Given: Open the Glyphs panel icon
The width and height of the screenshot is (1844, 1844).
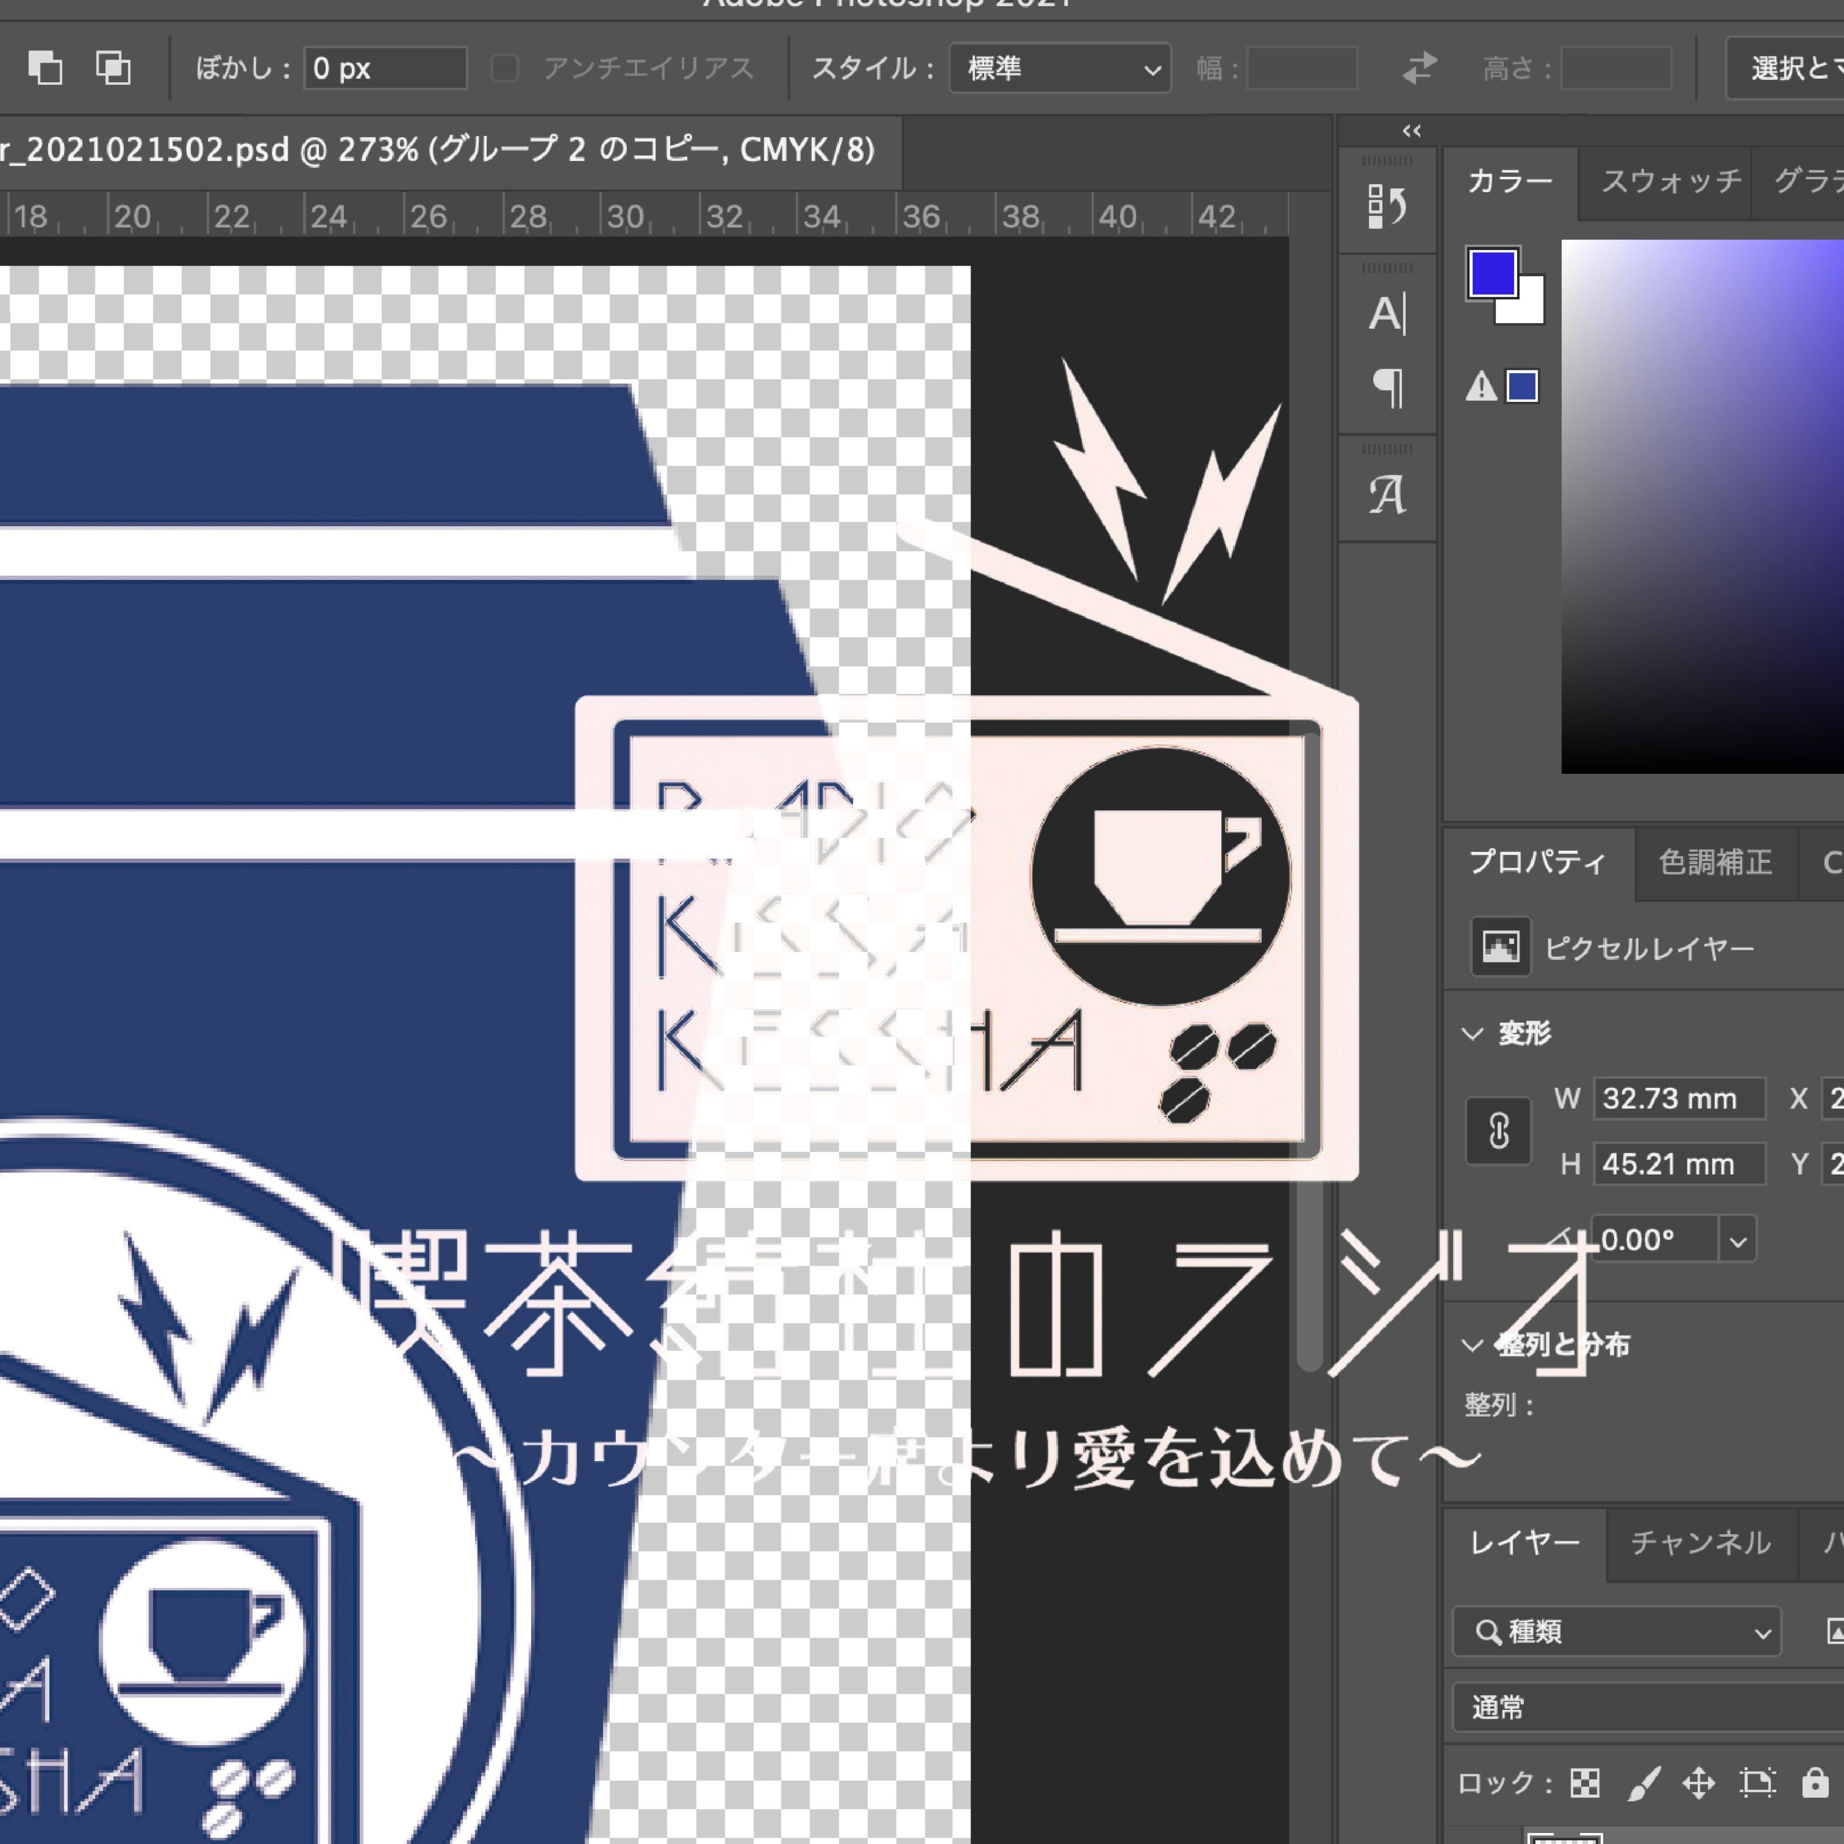Looking at the screenshot, I should (1387, 495).
